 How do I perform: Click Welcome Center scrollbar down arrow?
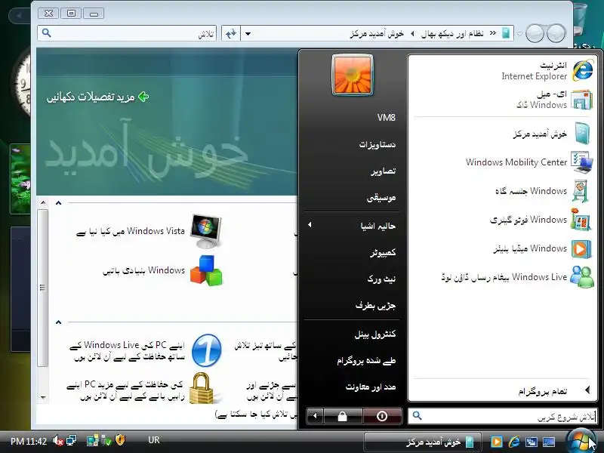tap(43, 398)
